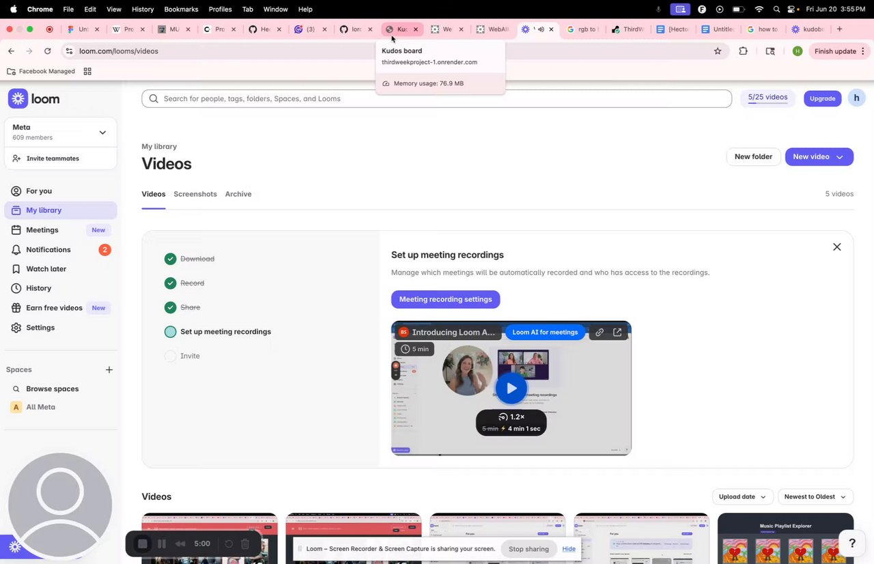The width and height of the screenshot is (874, 564).
Task: Go back to previous page
Action: [11, 51]
